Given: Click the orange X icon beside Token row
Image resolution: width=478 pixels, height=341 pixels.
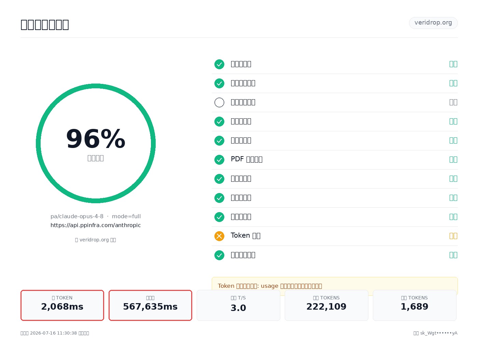Looking at the screenshot, I should [219, 236].
